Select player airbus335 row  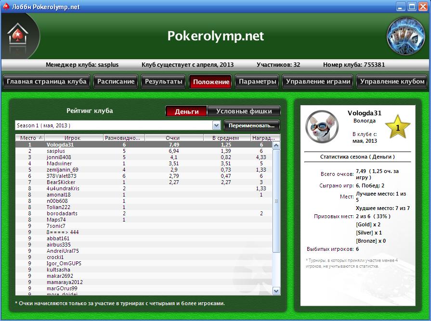pyautogui.click(x=144, y=245)
